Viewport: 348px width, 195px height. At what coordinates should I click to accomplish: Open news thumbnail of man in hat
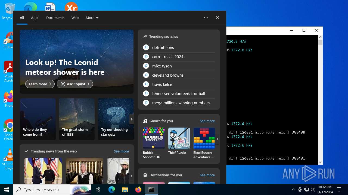click(118, 171)
